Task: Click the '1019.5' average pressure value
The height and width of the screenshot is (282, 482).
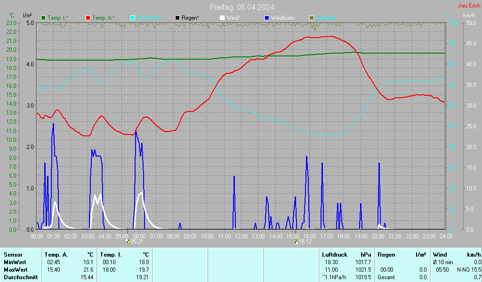Action: (x=363, y=277)
